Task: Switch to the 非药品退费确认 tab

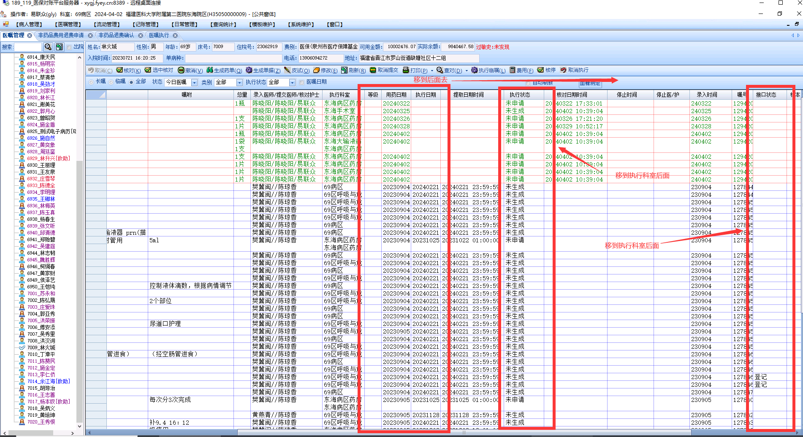Action: pyautogui.click(x=116, y=35)
